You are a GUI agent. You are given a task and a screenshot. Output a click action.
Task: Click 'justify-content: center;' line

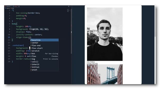[x=29, y=34]
